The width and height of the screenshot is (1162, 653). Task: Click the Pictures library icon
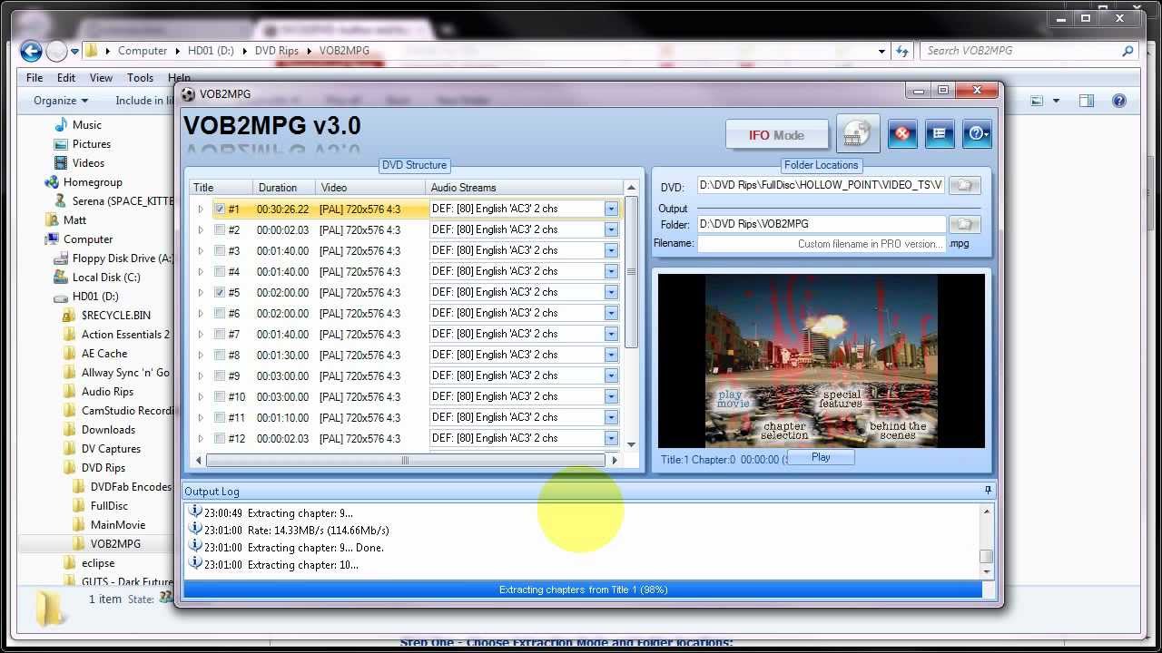pos(61,144)
